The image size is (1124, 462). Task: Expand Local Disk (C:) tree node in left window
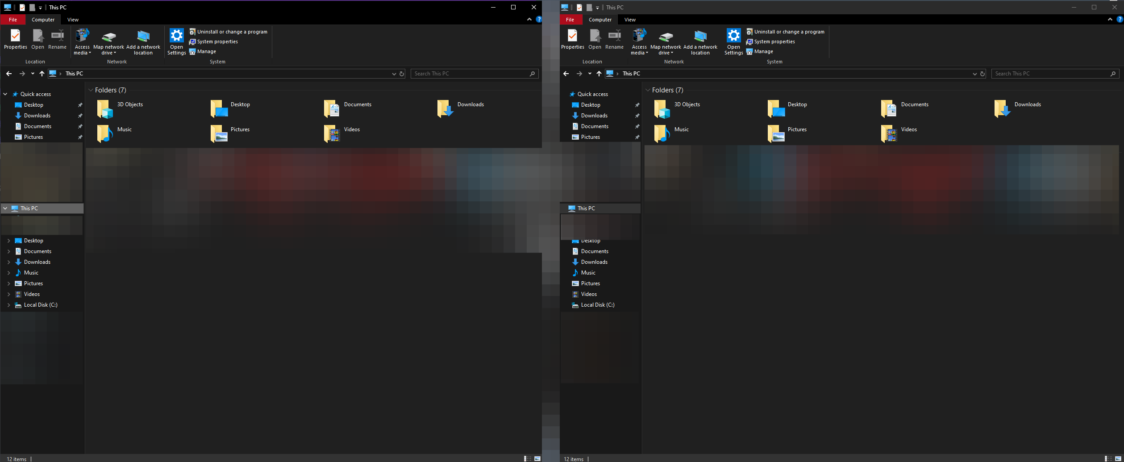8,305
